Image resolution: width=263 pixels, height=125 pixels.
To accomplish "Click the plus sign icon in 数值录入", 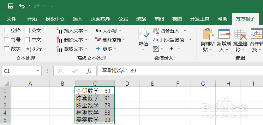I will (171, 49).
